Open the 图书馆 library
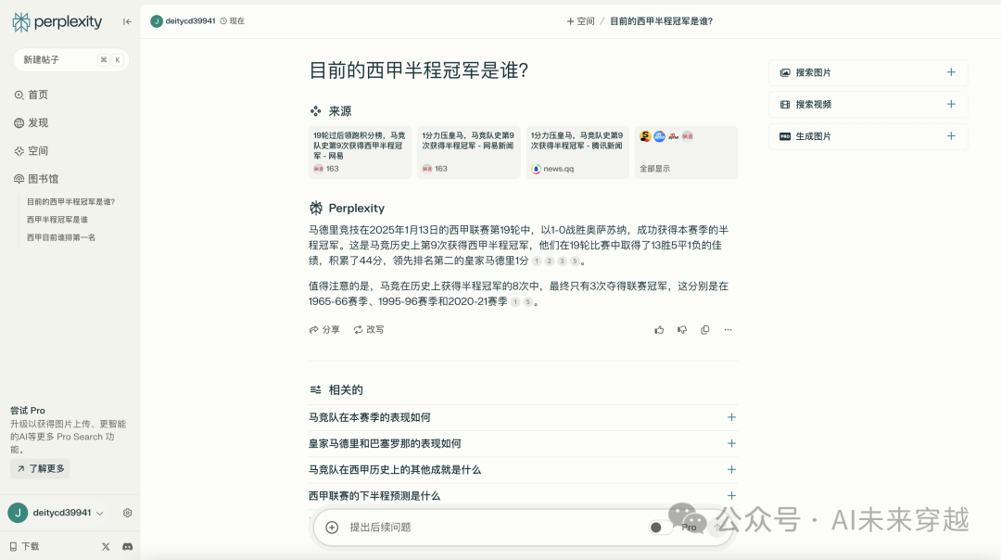 (36, 179)
